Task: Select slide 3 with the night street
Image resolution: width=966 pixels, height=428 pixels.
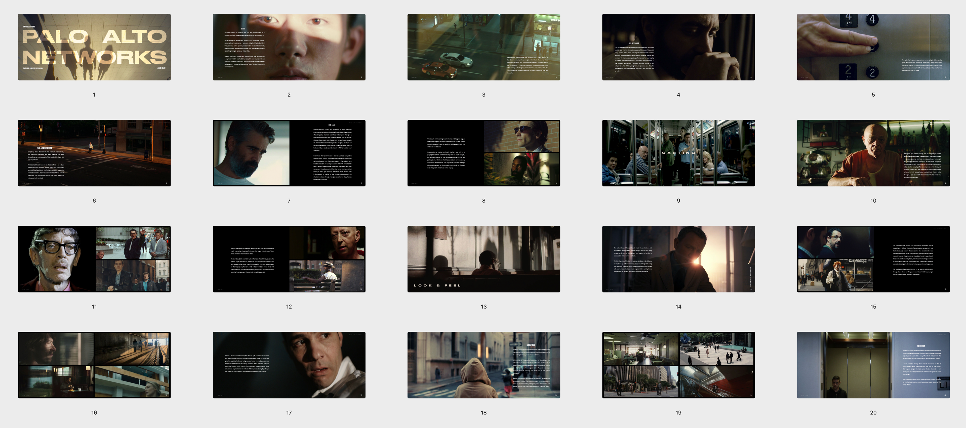Action: tap(483, 47)
